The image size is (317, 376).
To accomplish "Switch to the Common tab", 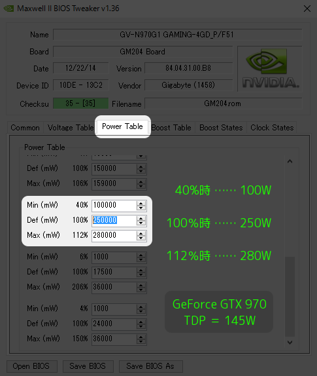I will (25, 128).
